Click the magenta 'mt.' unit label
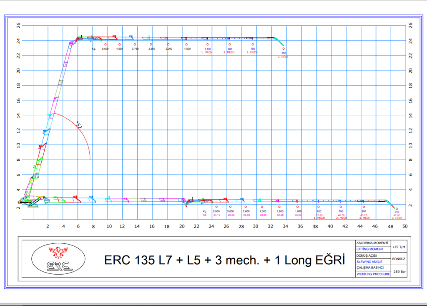Screen dimensions: 427x306 pyautogui.click(x=205, y=215)
